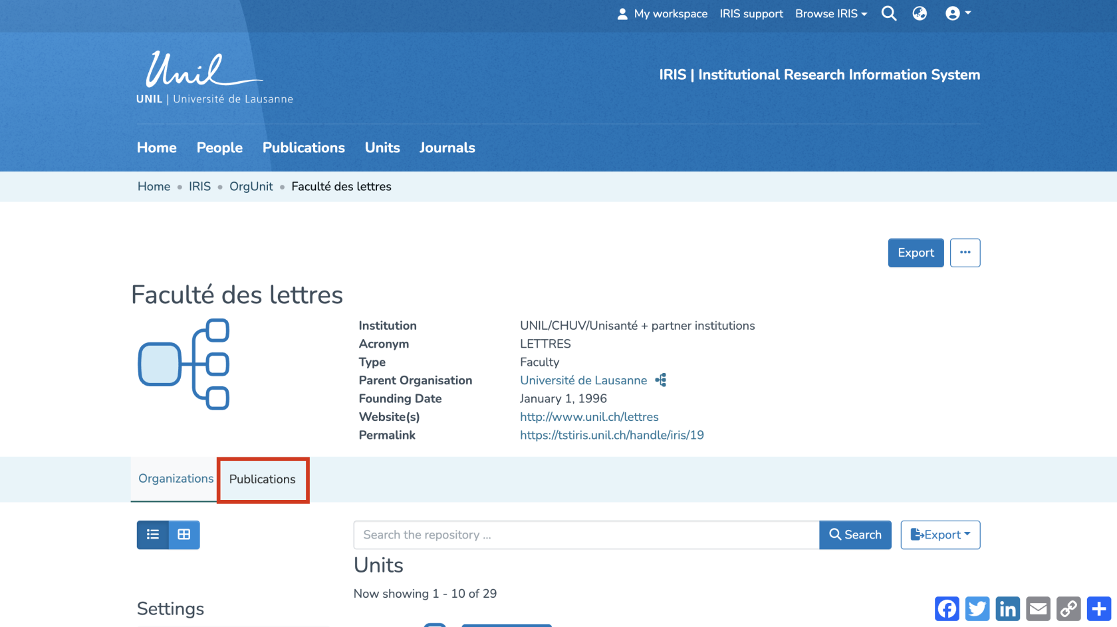The image size is (1117, 627).
Task: Click the blue Export button at top
Action: [x=916, y=253]
